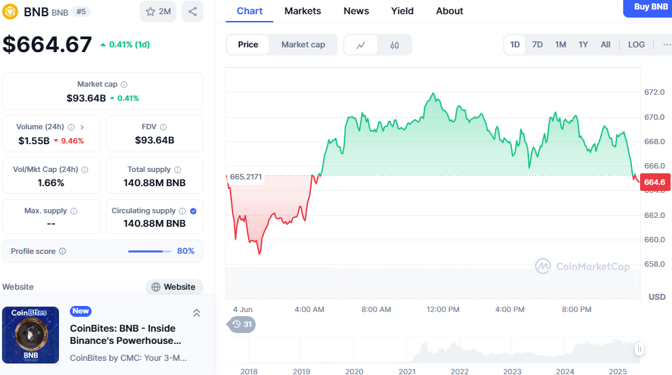Open the Website link button
This screenshot has height=375, width=672.
tap(174, 287)
